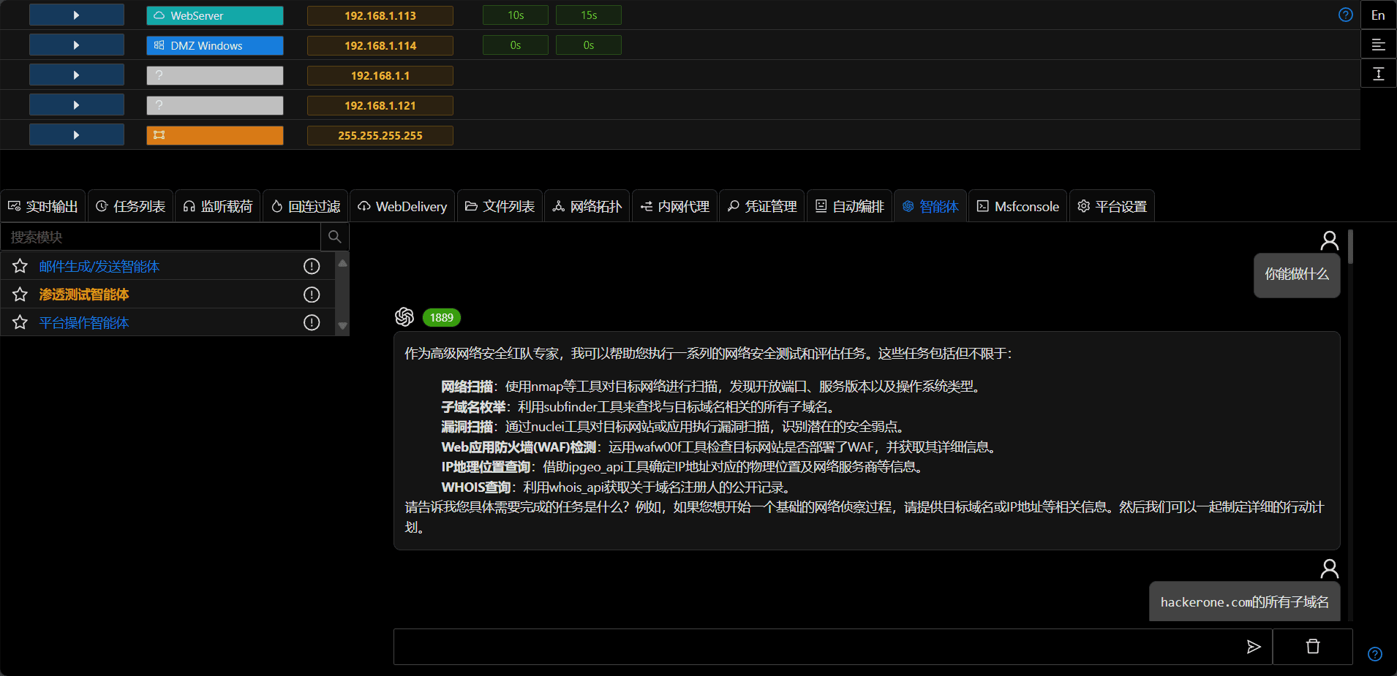Viewport: 1397px width, 676px height.
Task: Expand the 255.255.255.255 host row arrow
Action: pos(76,135)
